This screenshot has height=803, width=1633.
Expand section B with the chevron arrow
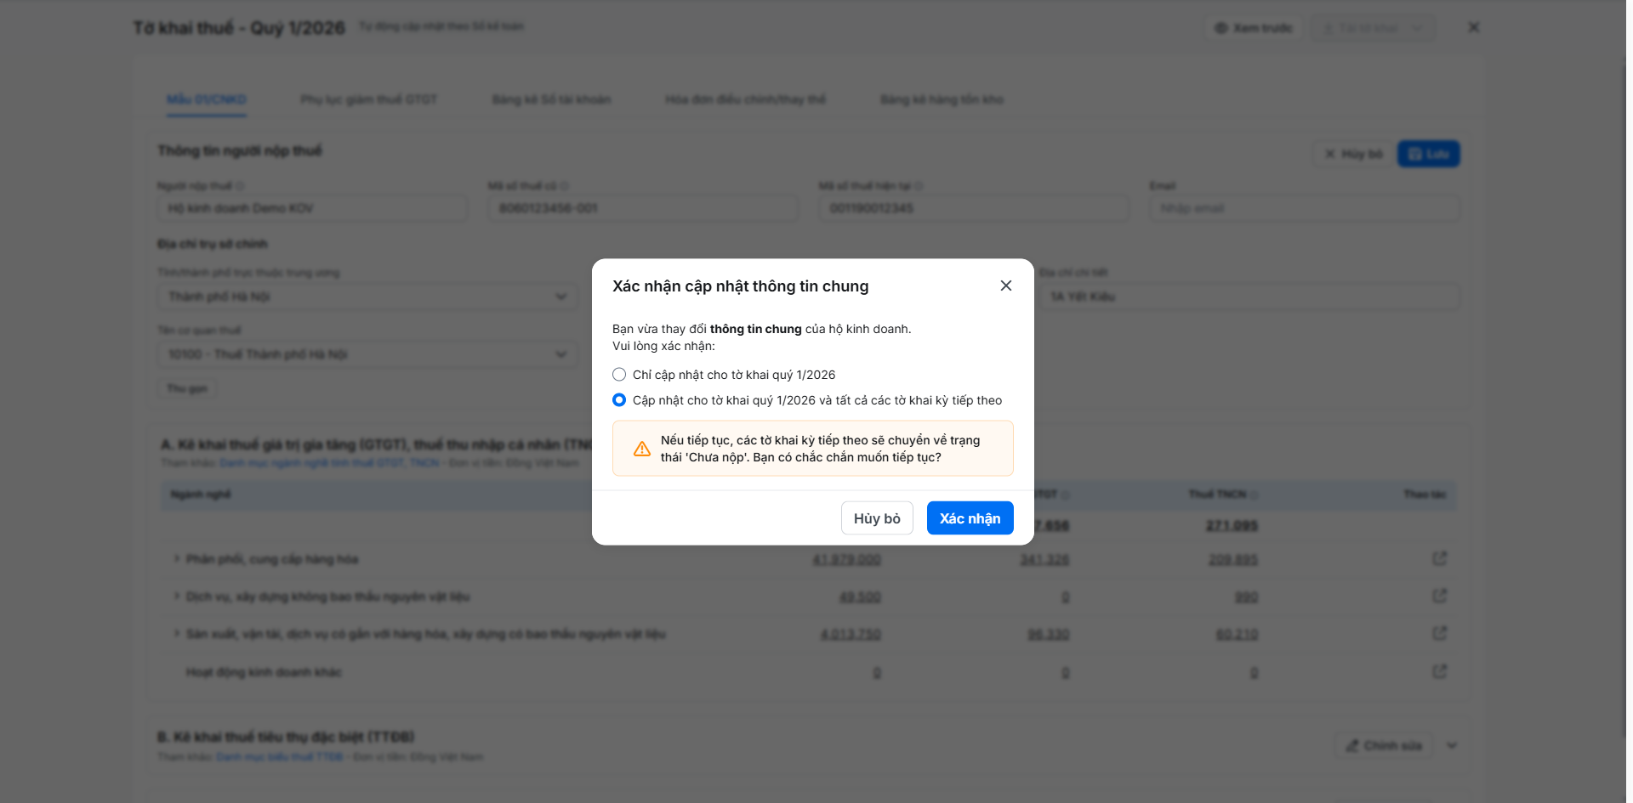click(1452, 745)
